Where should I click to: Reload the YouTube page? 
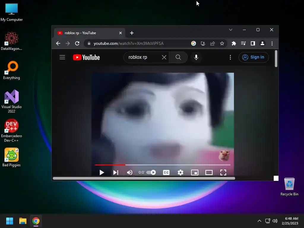click(77, 43)
